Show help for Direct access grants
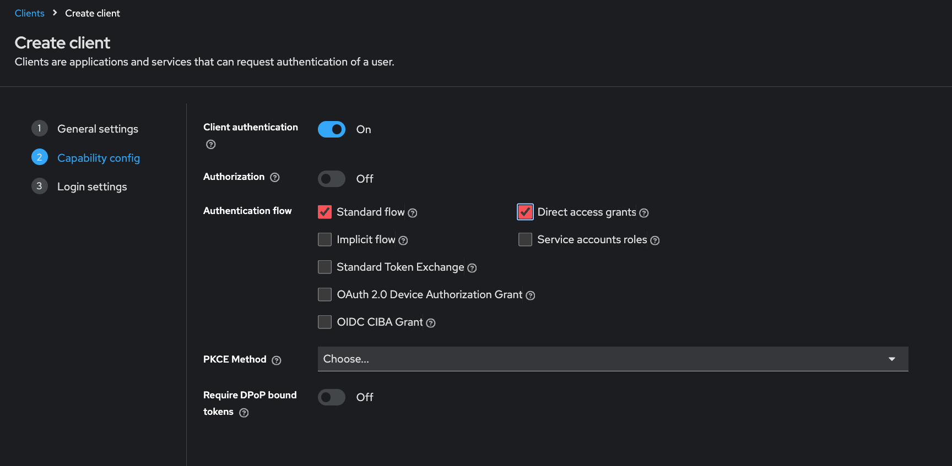The height and width of the screenshot is (466, 952). (644, 213)
